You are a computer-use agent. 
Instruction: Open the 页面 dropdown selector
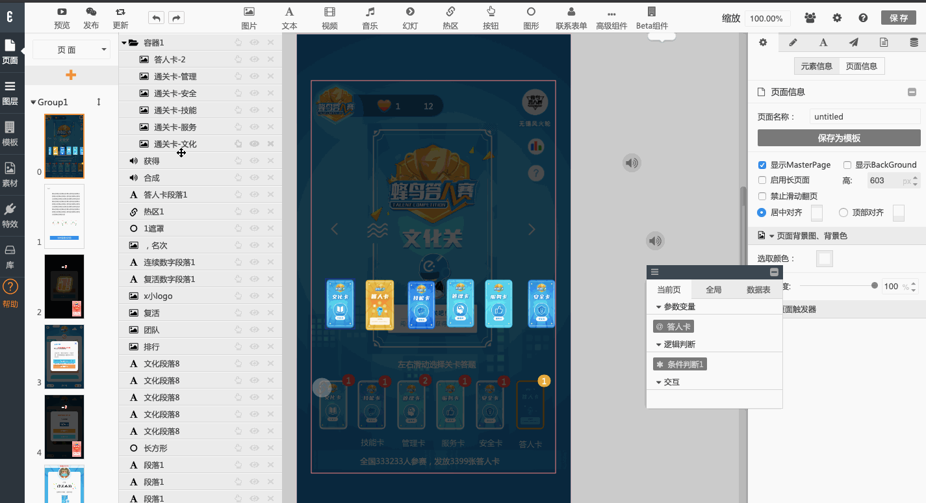71,49
